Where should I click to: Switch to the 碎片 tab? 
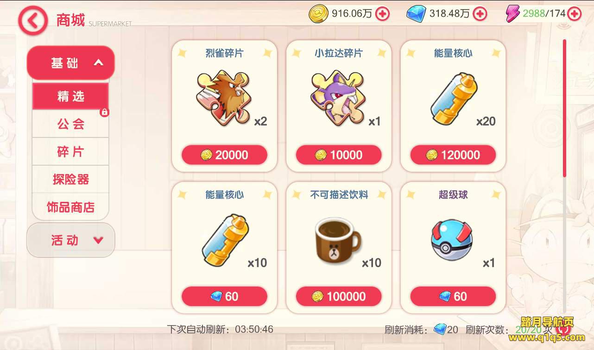tap(70, 152)
